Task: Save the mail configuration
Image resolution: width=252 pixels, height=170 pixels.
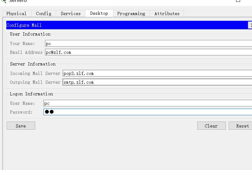Action: [x=21, y=126]
